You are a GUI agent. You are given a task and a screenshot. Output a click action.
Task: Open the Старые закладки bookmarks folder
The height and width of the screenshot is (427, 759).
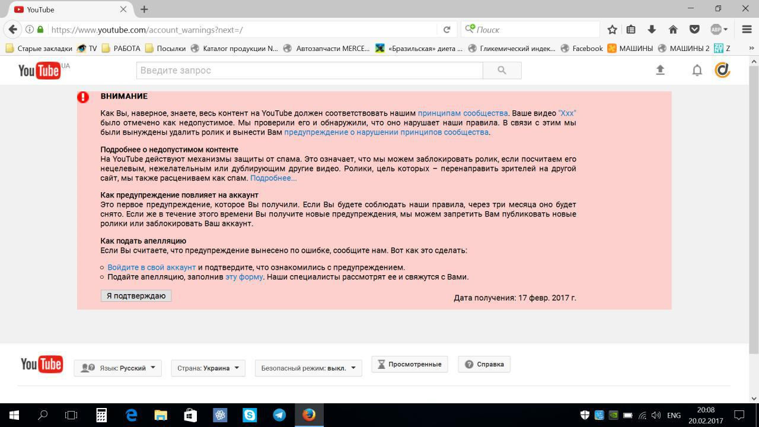click(39, 48)
